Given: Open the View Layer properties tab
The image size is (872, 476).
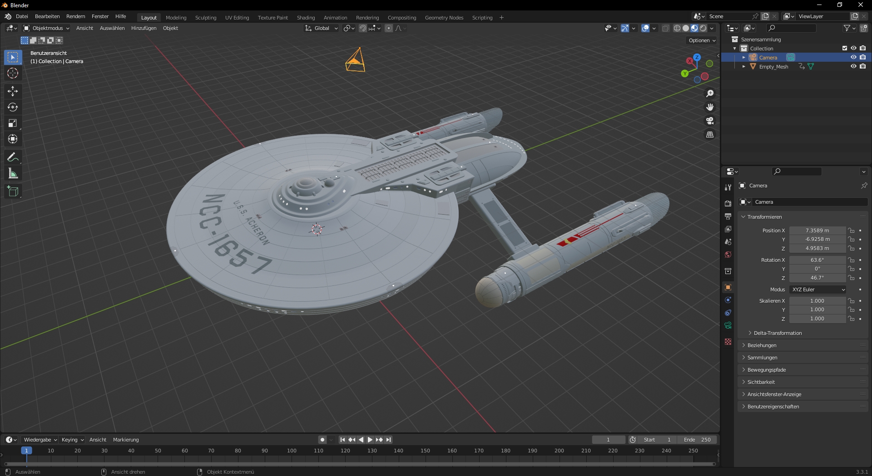Looking at the screenshot, I should click(728, 229).
